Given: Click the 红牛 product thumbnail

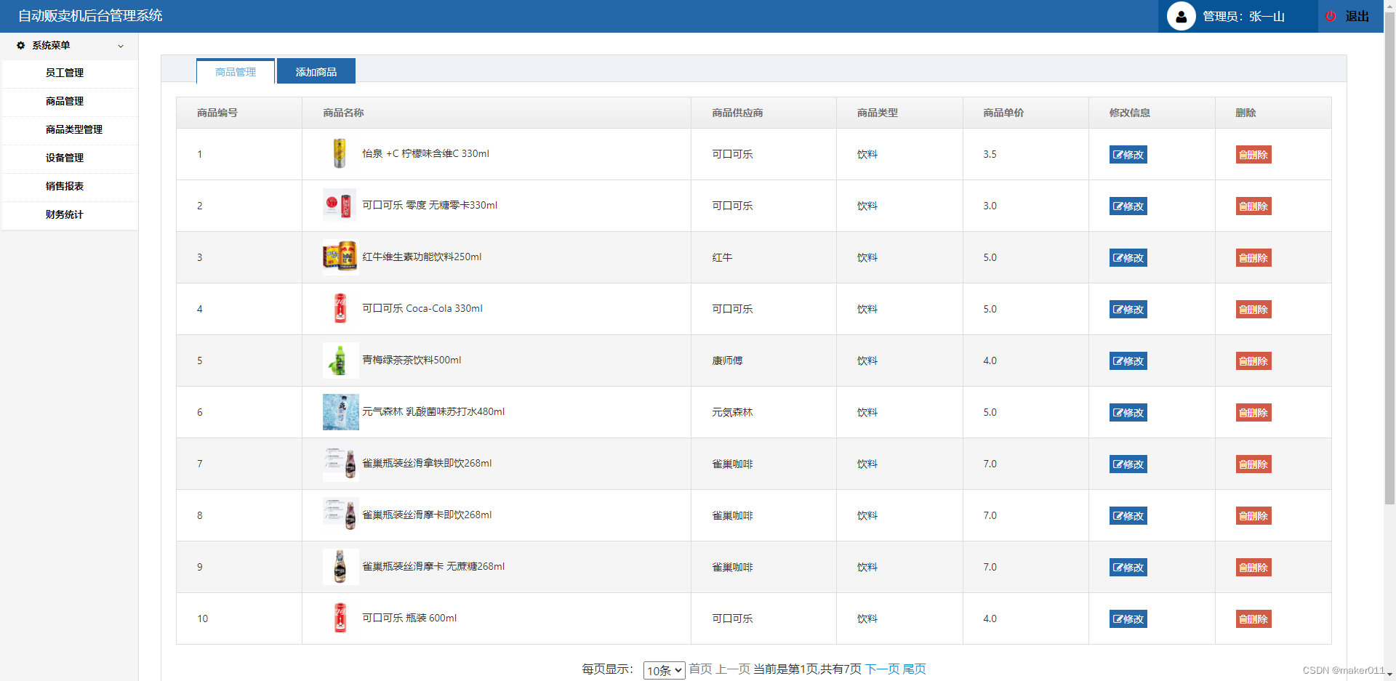Looking at the screenshot, I should pos(340,257).
